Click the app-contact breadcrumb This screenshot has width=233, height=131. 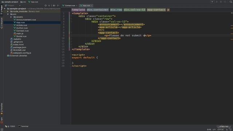[156, 10]
